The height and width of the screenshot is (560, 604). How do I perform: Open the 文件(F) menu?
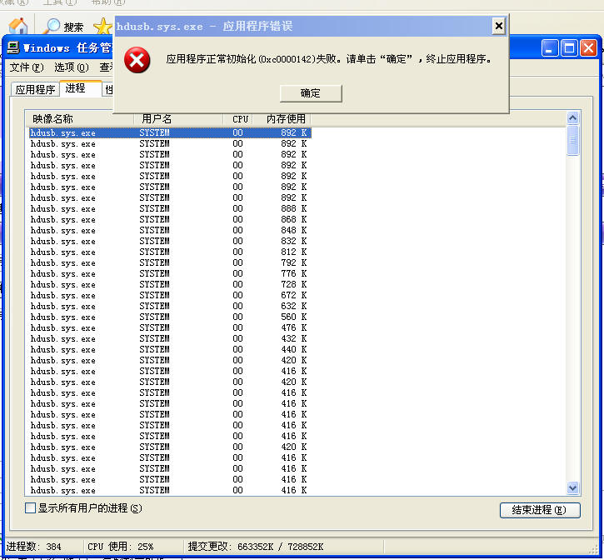pyautogui.click(x=26, y=67)
